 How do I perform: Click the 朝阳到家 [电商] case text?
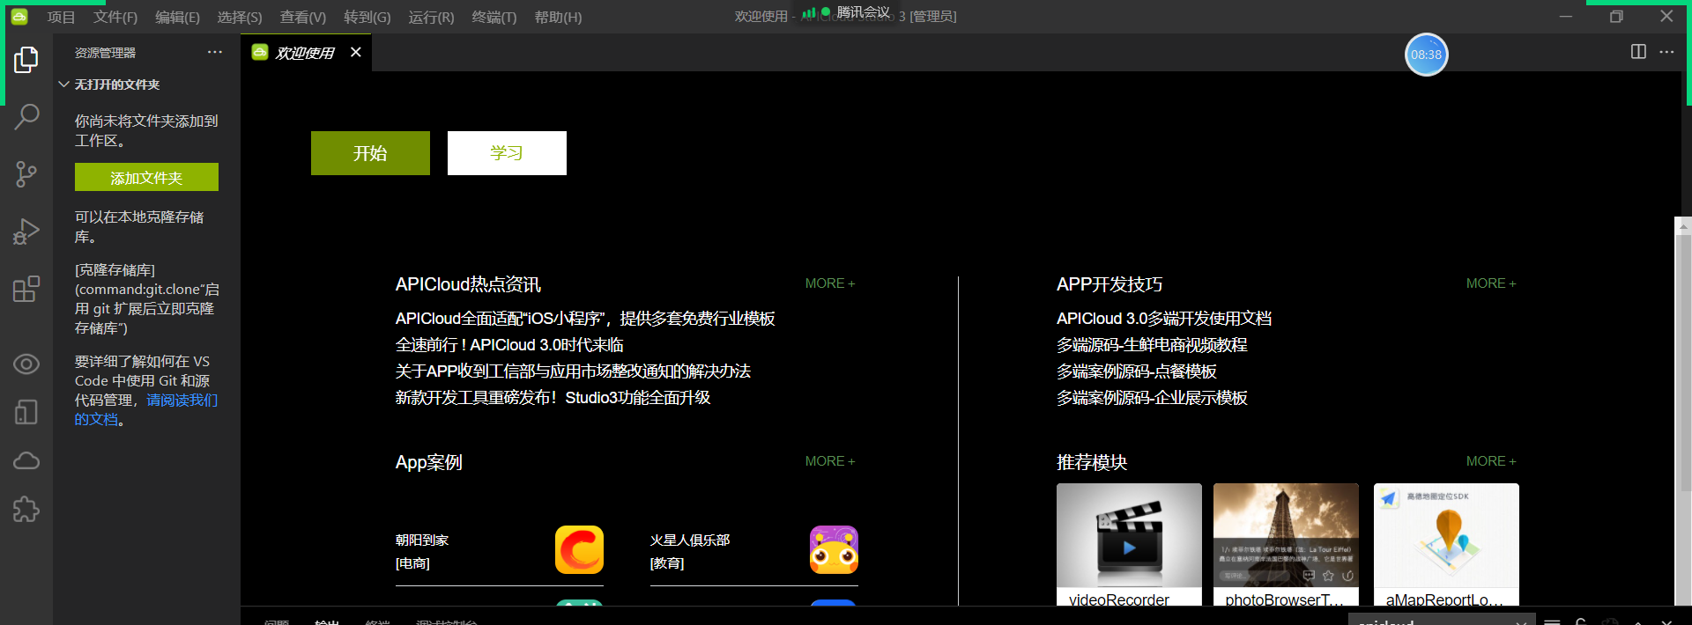[x=422, y=551]
